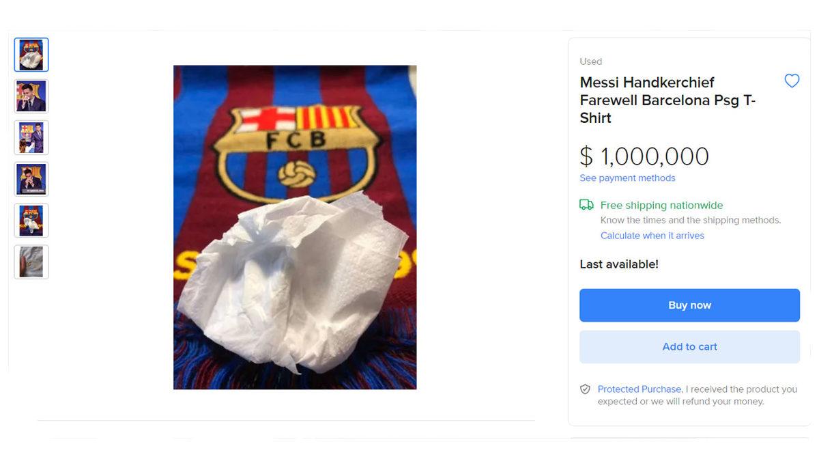Viewport: 819px width, 461px height.
Task: Open the fourth thumbnail of Messi crying
Action: pos(31,179)
